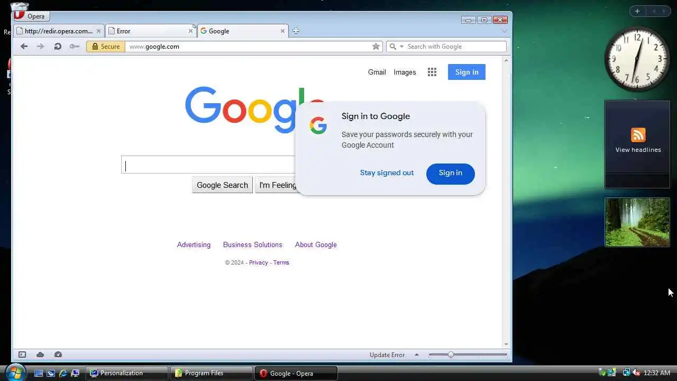Image resolution: width=677 pixels, height=381 pixels.
Task: Open the Google apps grid
Action: click(x=432, y=72)
